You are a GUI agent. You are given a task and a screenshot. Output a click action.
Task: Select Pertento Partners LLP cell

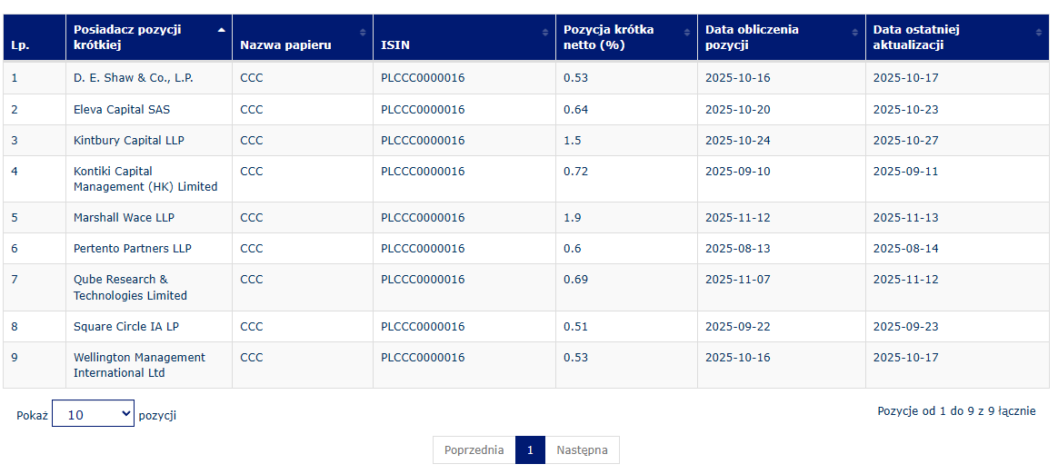[149, 249]
